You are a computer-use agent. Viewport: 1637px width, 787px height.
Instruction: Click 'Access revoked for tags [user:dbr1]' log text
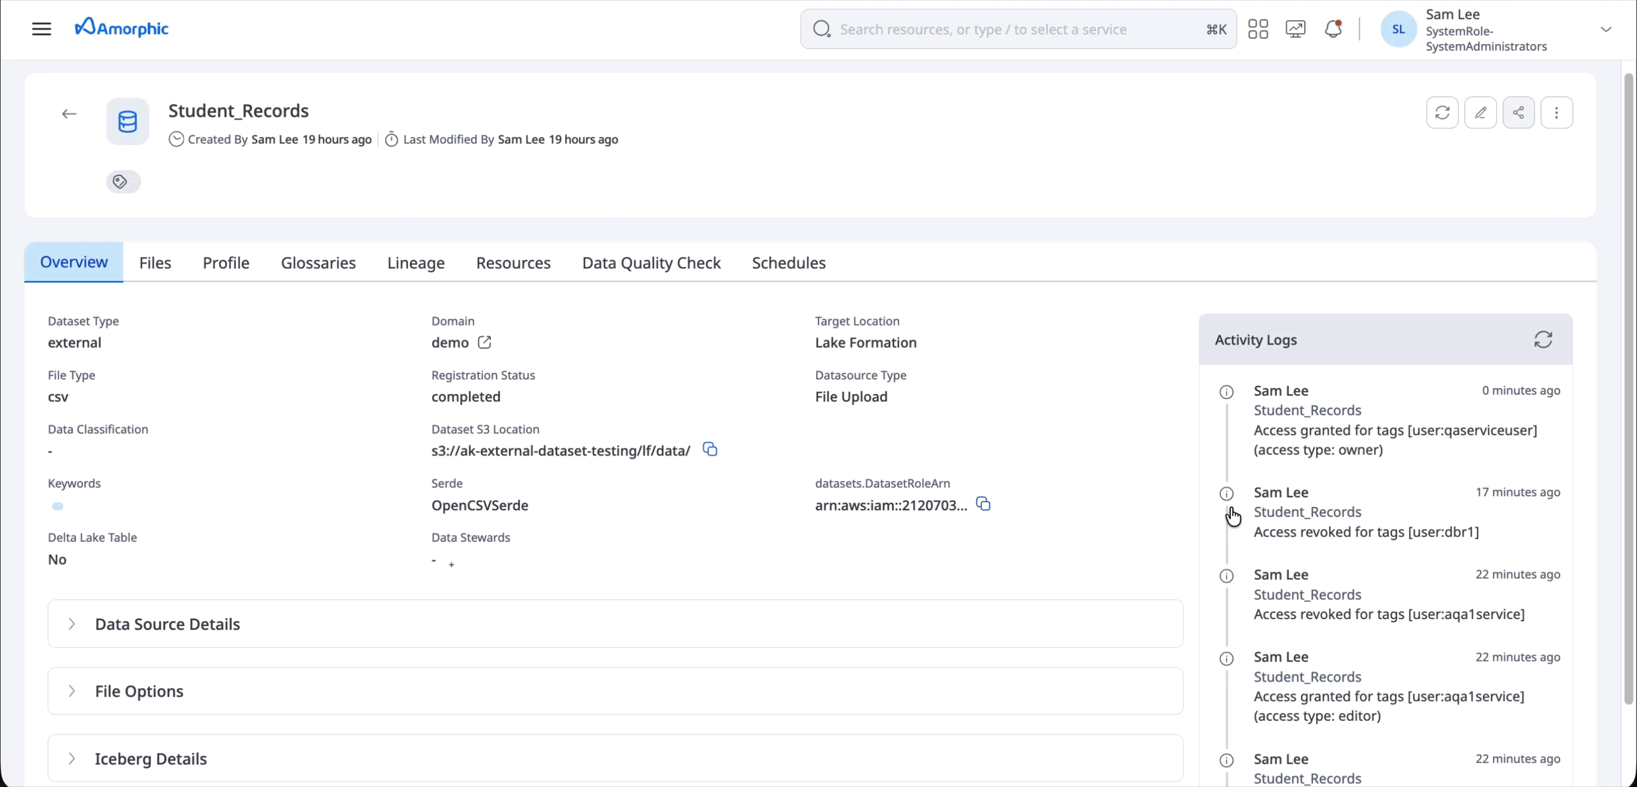pos(1366,532)
